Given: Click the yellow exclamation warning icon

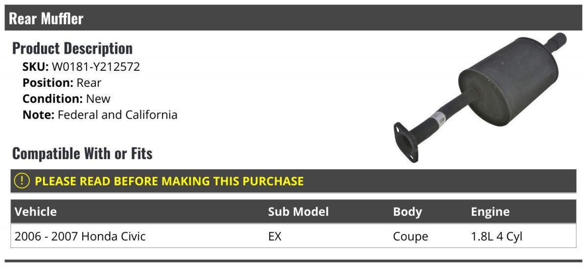Looking at the screenshot, I should click(x=22, y=181).
